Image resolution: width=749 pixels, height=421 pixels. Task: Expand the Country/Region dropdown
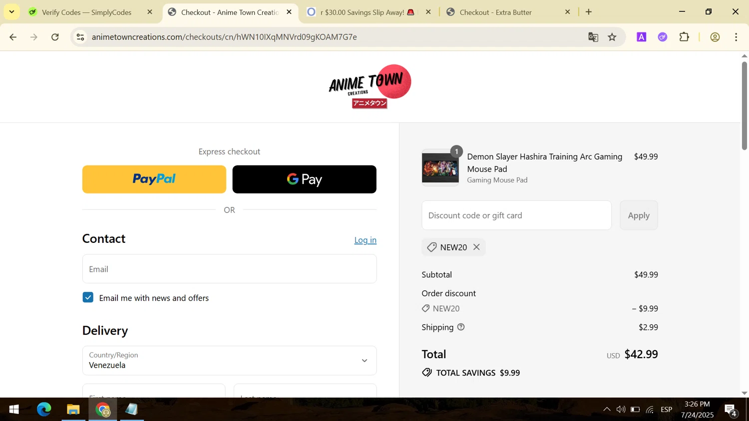230,360
